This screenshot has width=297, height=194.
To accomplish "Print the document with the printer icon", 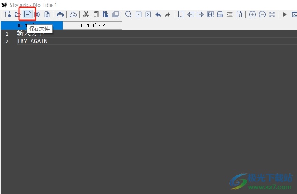I will [x=60, y=14].
